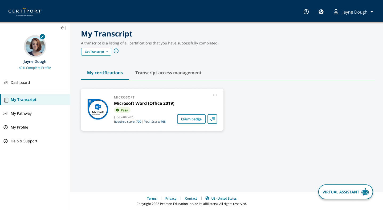
Task: Click the Microsoft Word (Office 2019) title
Action: [144, 103]
